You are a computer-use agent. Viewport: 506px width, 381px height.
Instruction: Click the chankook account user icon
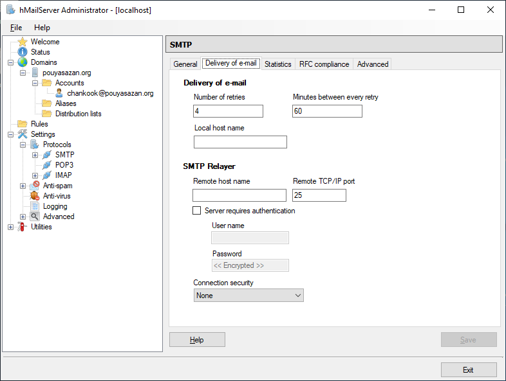(59, 93)
